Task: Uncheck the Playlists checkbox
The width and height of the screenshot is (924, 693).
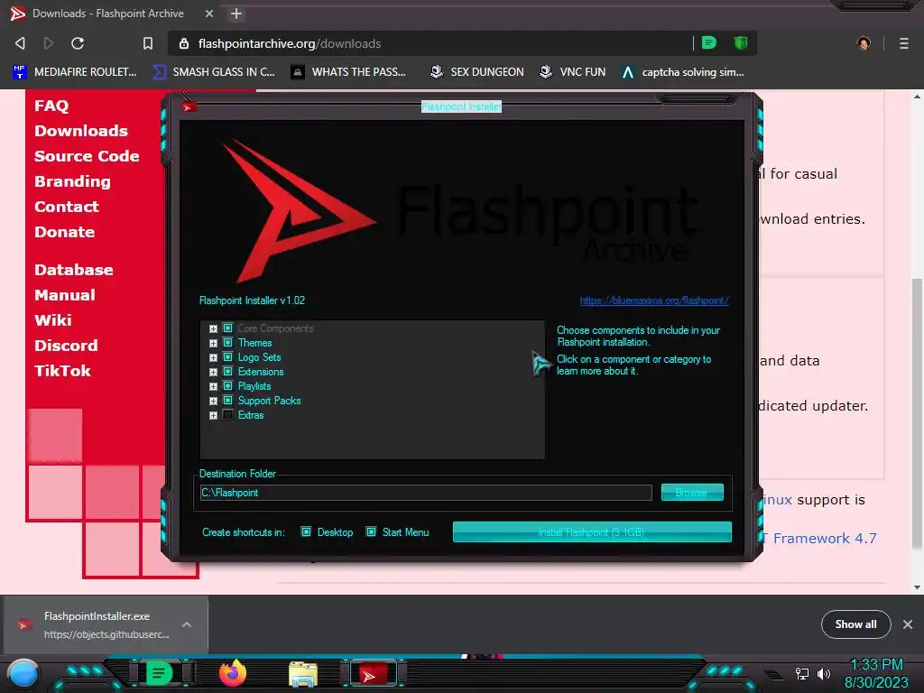Action: [227, 386]
